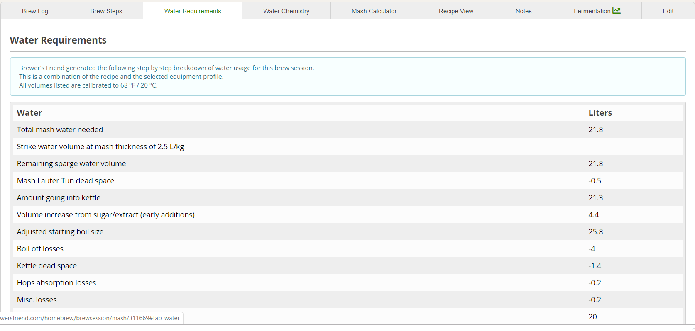Click 'Adjusted starting boil size' label

[60, 232]
